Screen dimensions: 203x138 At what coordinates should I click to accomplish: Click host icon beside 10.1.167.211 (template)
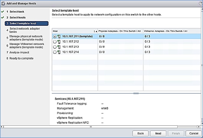tap(59, 37)
